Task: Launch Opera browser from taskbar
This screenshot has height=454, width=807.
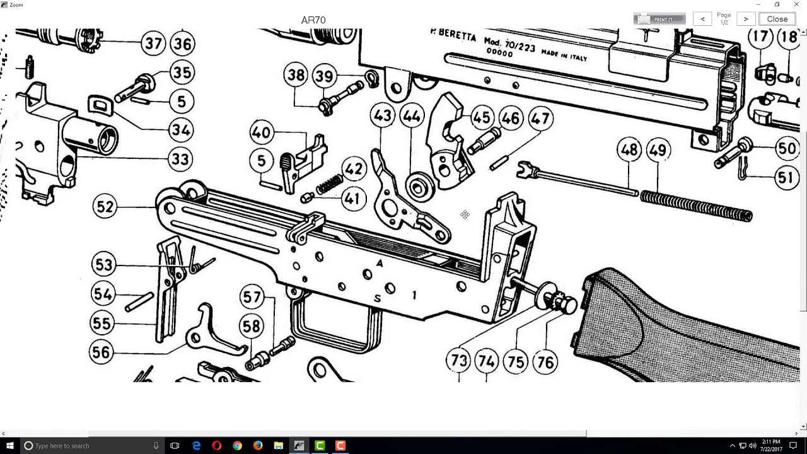Action: tap(217, 446)
